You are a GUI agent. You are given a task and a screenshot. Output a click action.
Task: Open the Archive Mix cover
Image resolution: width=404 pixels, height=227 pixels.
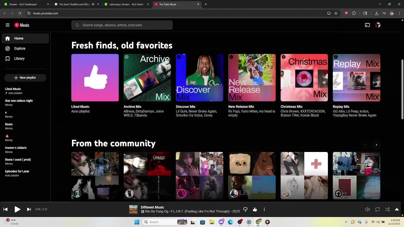point(147,78)
